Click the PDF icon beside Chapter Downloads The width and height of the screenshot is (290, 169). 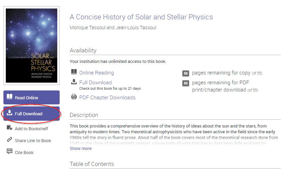[x=74, y=97]
